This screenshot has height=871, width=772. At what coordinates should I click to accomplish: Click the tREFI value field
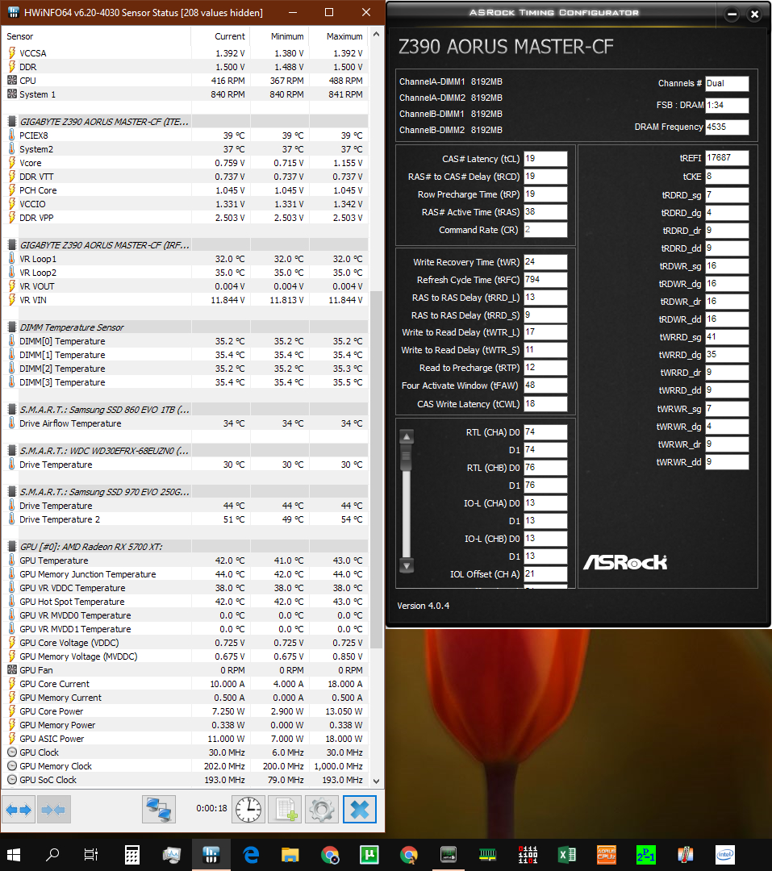click(727, 158)
